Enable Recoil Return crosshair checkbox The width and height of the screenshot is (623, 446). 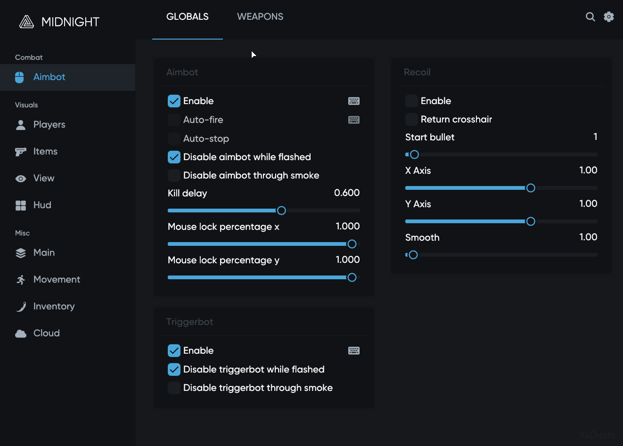[411, 119]
